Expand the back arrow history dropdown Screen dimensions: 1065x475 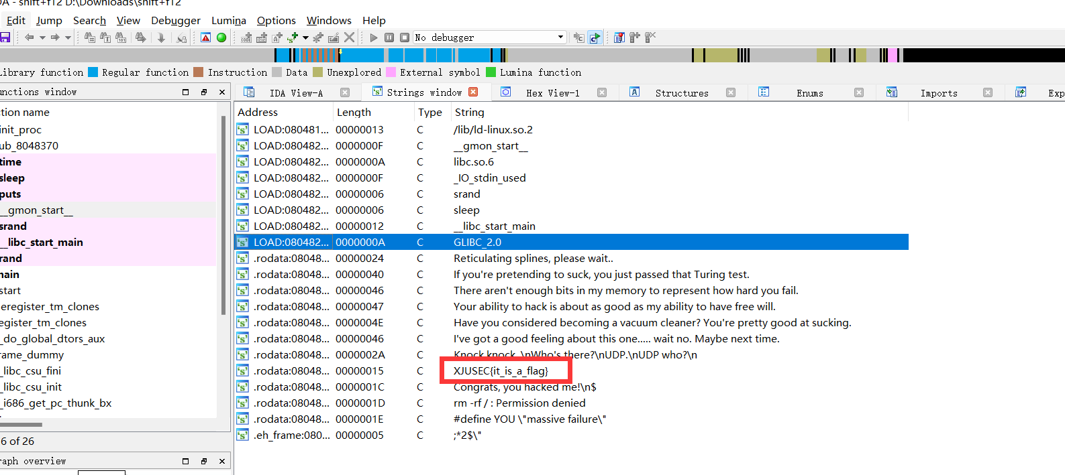point(42,38)
